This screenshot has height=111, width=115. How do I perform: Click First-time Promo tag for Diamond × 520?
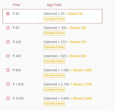[54, 61]
